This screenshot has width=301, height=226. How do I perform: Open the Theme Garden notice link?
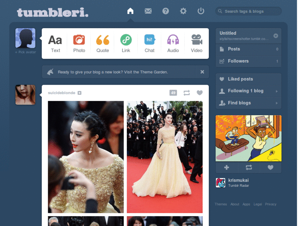coord(112,72)
